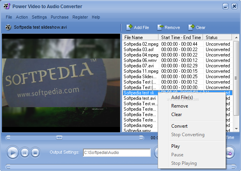Open the Register menu
This screenshot has height=171, width=241.
coord(80,17)
